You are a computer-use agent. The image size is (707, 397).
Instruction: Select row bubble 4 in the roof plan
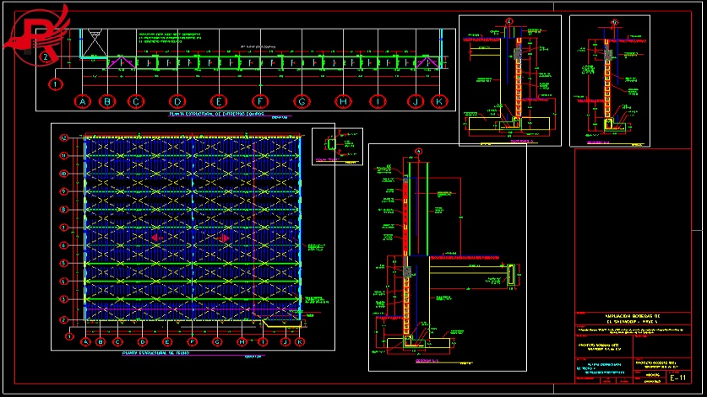coord(63,282)
